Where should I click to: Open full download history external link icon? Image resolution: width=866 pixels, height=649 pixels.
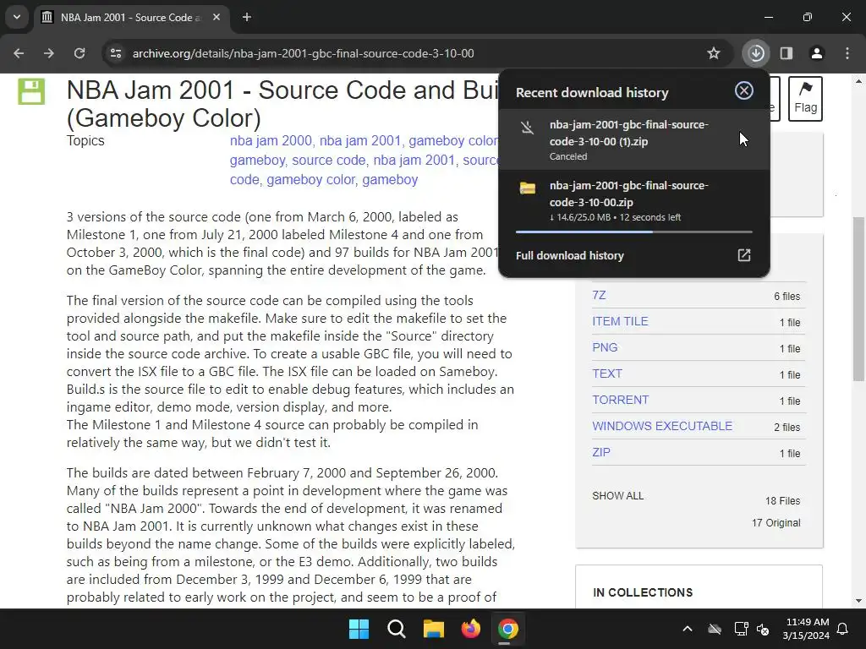tap(744, 255)
